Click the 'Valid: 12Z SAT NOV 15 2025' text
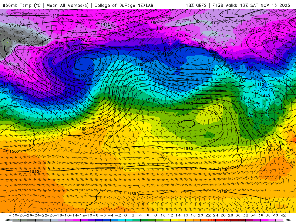This screenshot has width=296, height=222. [x=258, y=6]
